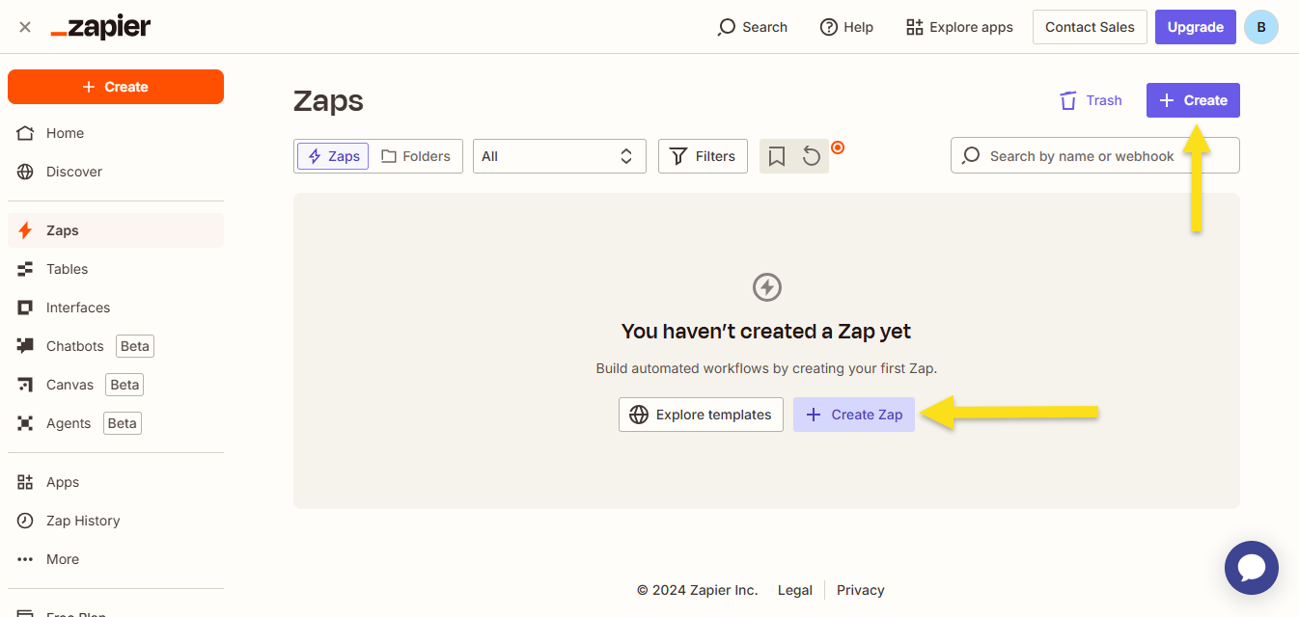The height and width of the screenshot is (617, 1299).
Task: Open Agents in the sidebar
Action: (x=116, y=423)
